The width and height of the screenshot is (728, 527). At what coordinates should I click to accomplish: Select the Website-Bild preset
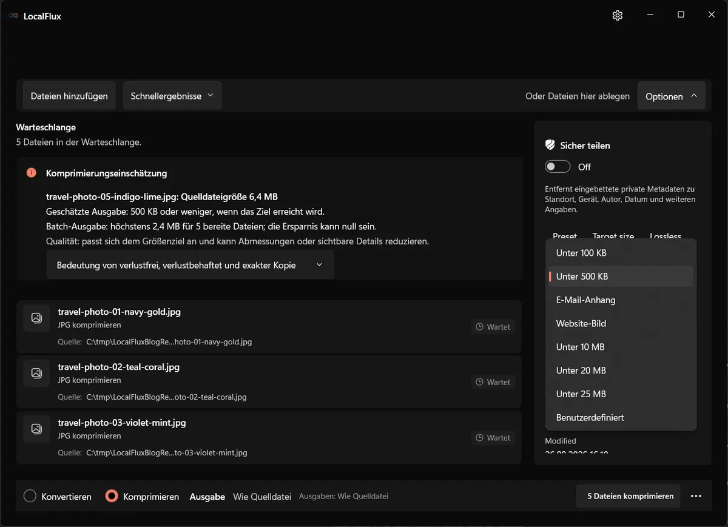coord(621,324)
